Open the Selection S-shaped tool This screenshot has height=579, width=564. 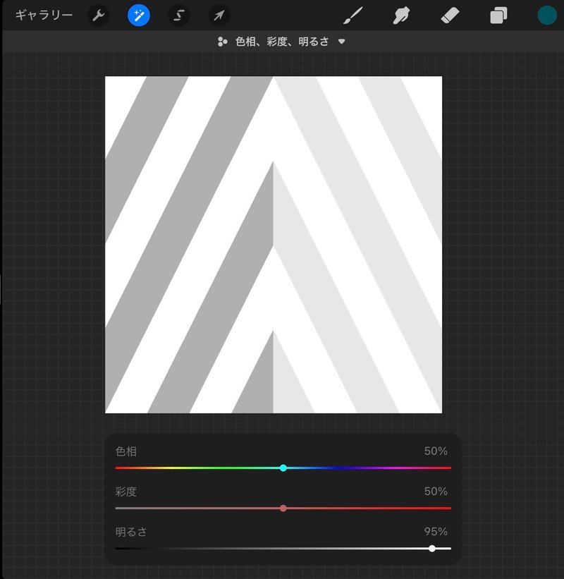179,16
